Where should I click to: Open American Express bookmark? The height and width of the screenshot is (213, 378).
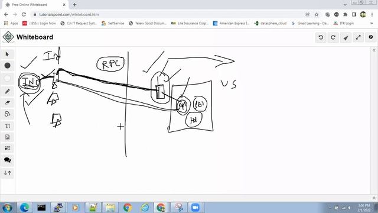click(232, 23)
